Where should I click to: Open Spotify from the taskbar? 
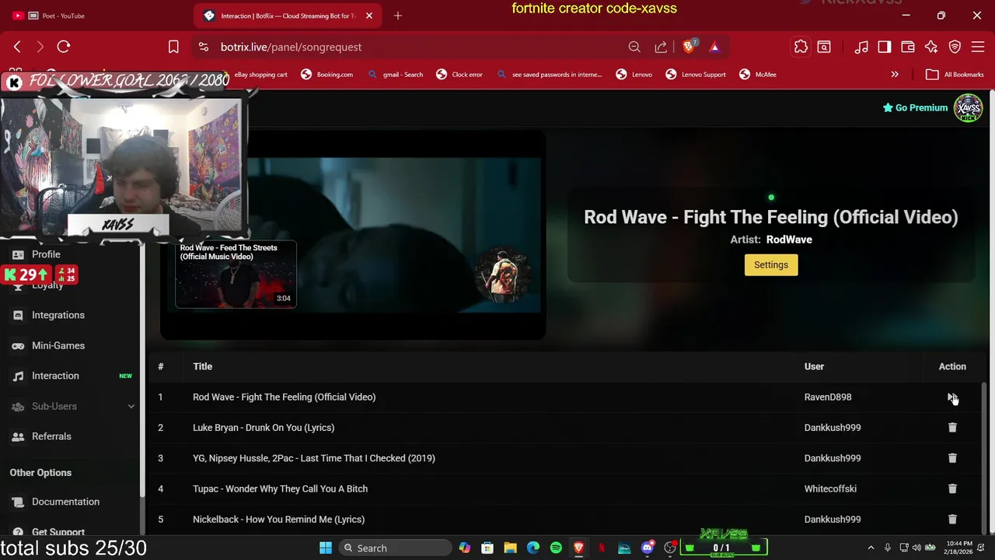tap(556, 548)
